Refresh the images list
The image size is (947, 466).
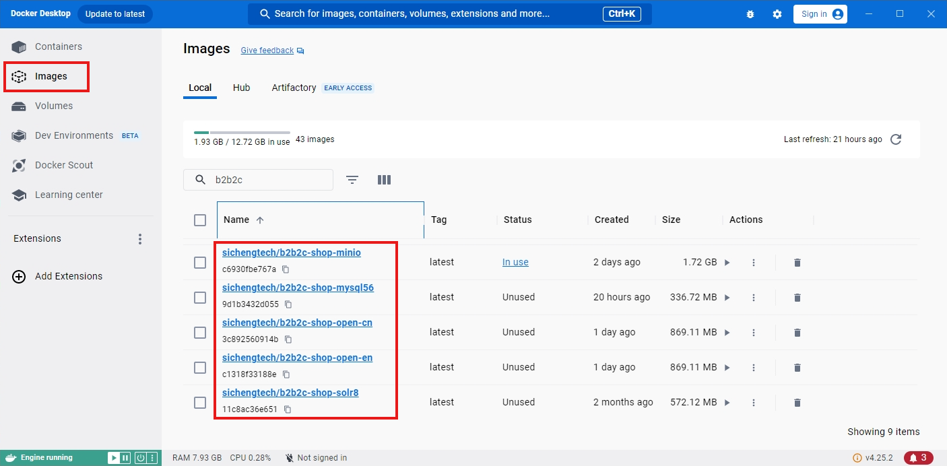click(896, 139)
